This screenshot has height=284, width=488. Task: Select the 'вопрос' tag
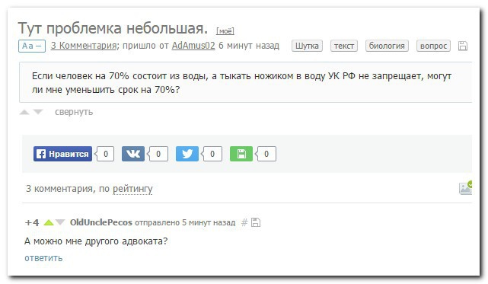(x=433, y=46)
